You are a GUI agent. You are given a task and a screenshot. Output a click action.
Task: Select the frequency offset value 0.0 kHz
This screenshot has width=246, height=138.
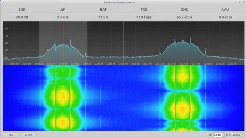point(63,17)
